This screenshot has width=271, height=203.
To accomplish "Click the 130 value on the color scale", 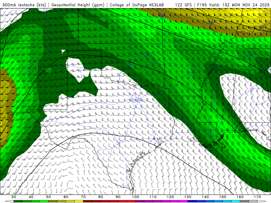I will (188, 197).
